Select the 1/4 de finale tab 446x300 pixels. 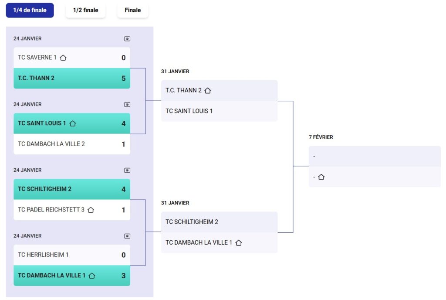[x=30, y=10]
